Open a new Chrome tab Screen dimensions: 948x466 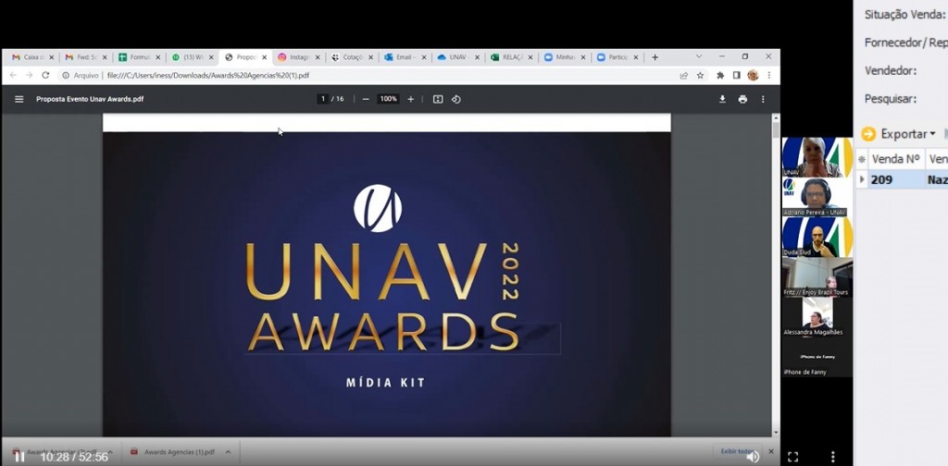pyautogui.click(x=655, y=57)
